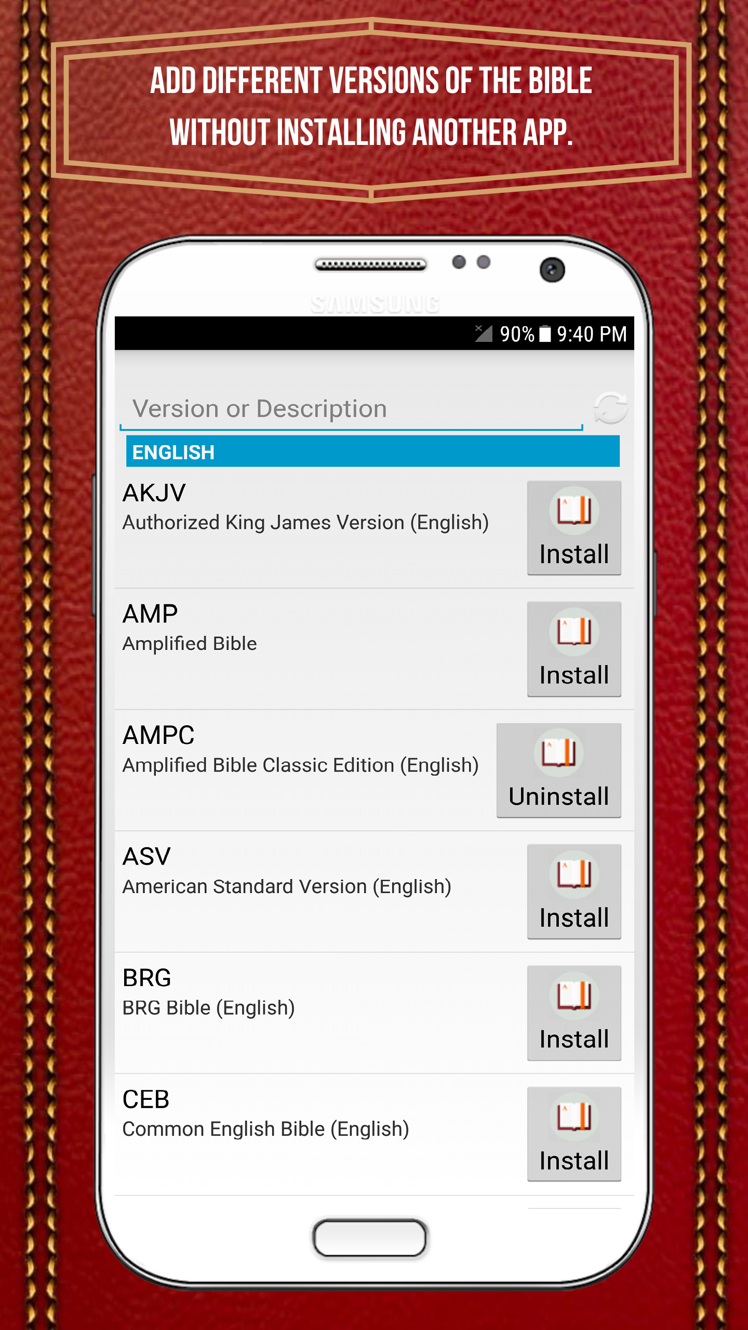Image resolution: width=748 pixels, height=1330 pixels.
Task: Tap the book icon on AMPC button
Action: 559,753
